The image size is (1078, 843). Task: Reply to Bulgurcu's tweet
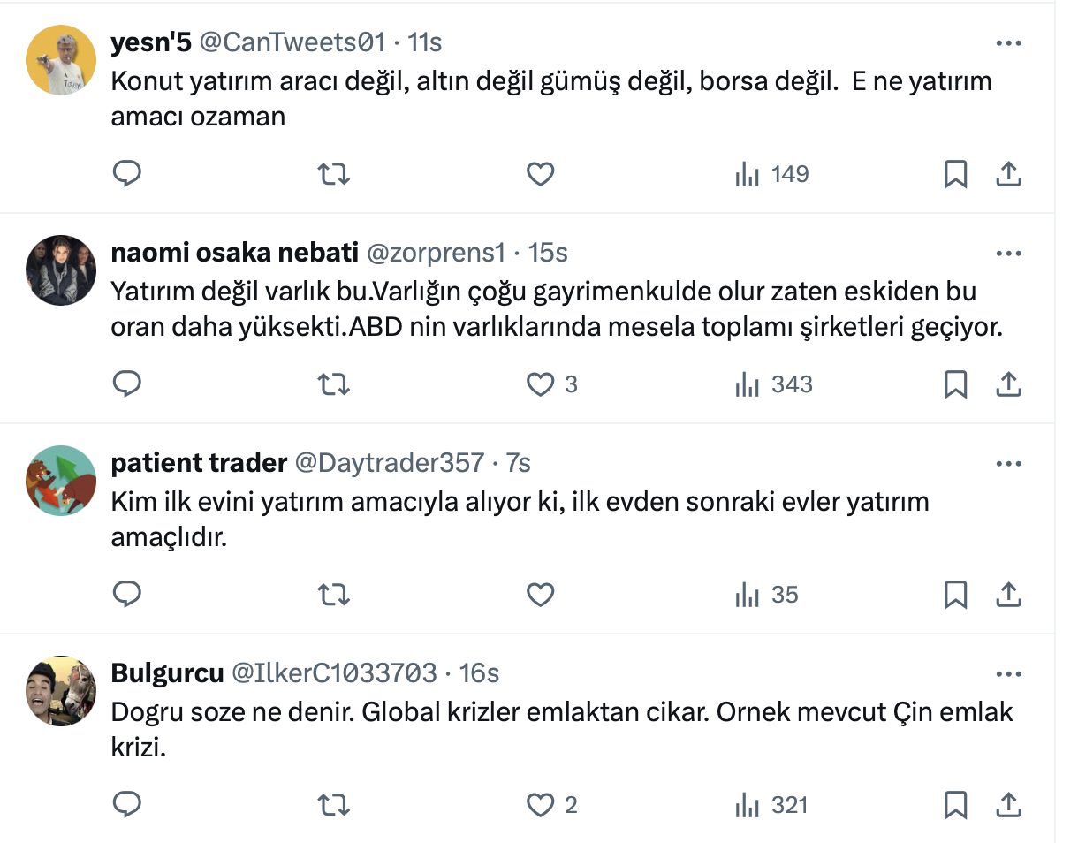[x=127, y=806]
